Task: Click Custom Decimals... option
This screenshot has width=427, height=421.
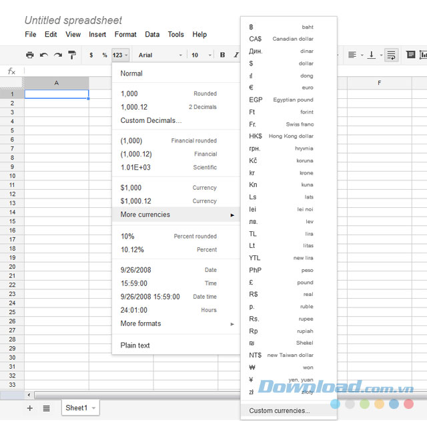Action: coord(151,120)
